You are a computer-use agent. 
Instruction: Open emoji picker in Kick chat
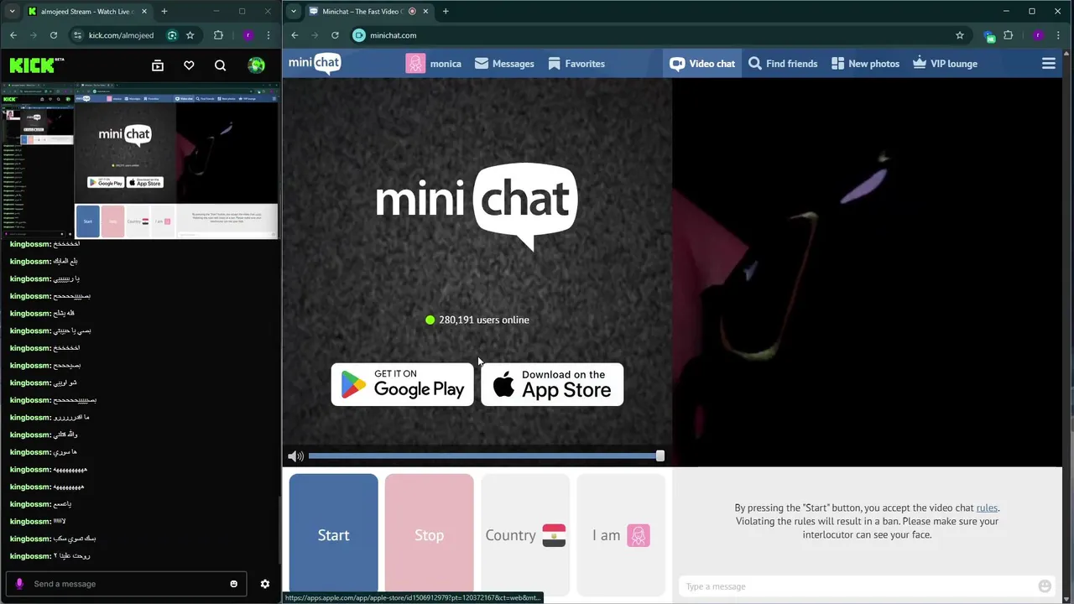coord(234,584)
